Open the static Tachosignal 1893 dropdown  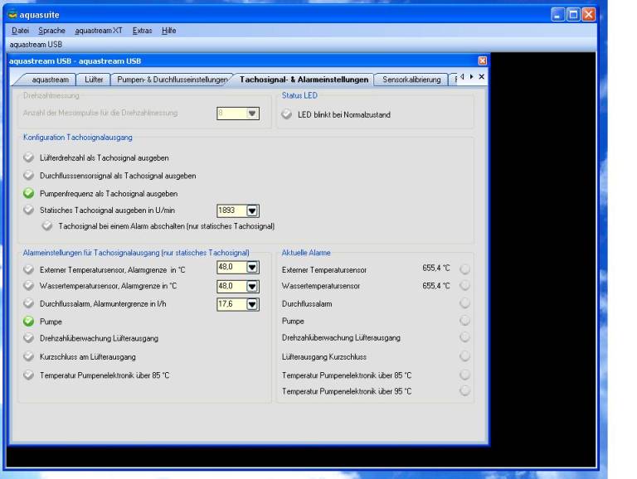(x=253, y=211)
